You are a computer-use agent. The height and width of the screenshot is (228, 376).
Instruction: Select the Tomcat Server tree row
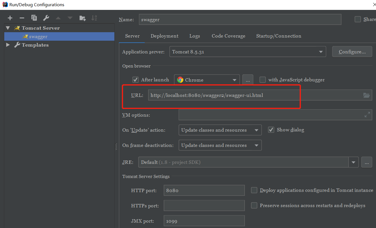click(x=59, y=28)
